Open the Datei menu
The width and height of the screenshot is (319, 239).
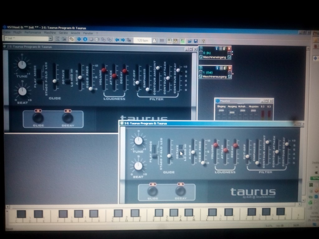pos(7,32)
